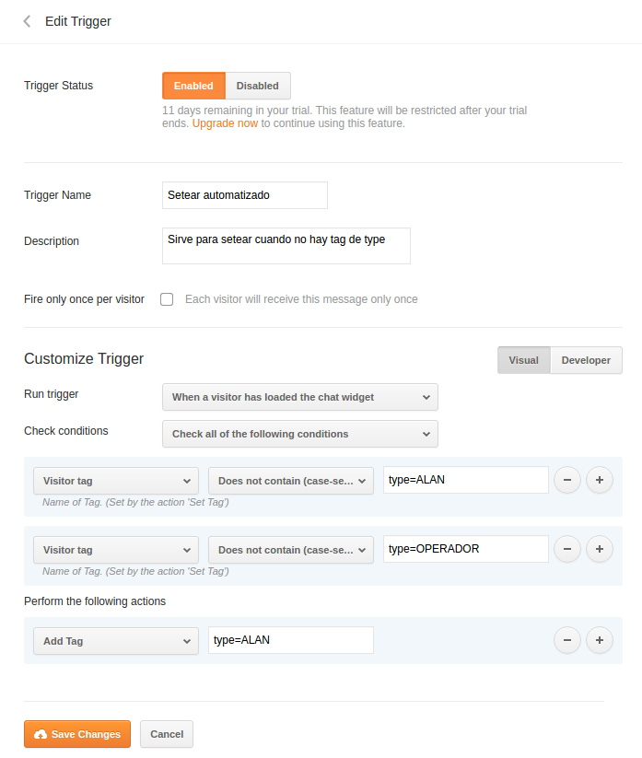The image size is (642, 758).
Task: Click the Cancel button
Action: pos(167,734)
